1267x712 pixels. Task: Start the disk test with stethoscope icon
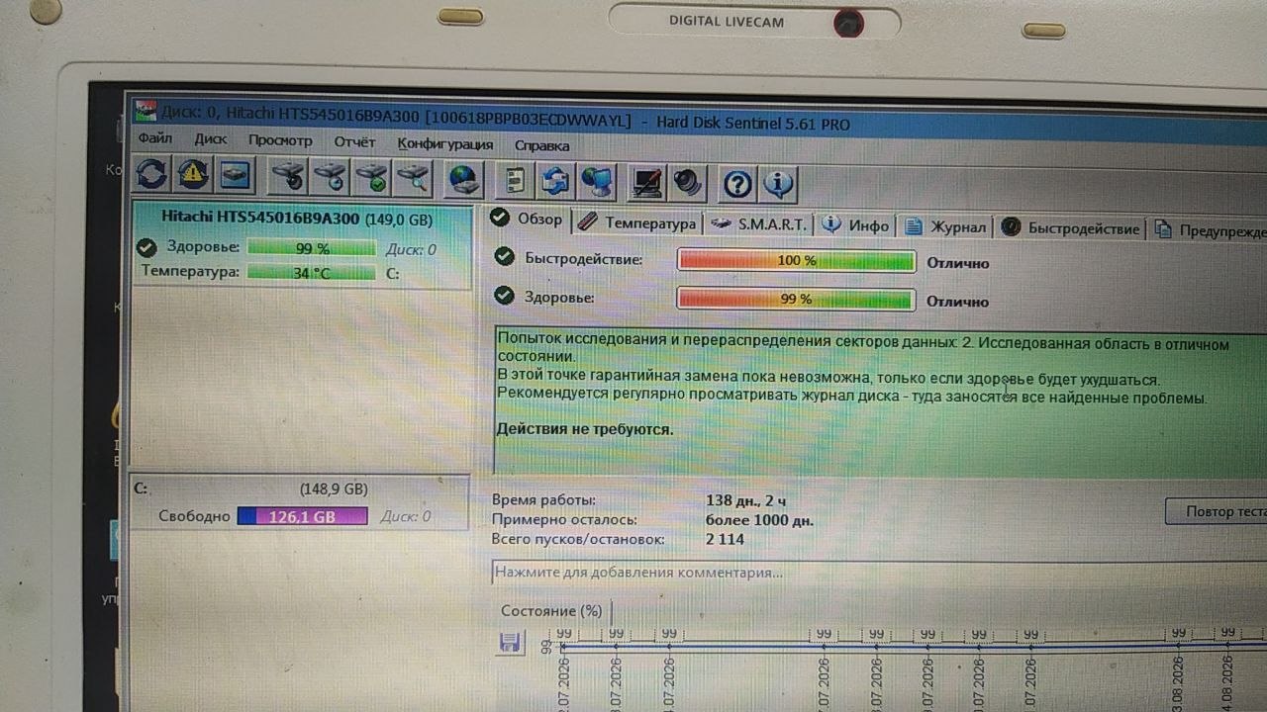pos(289,178)
